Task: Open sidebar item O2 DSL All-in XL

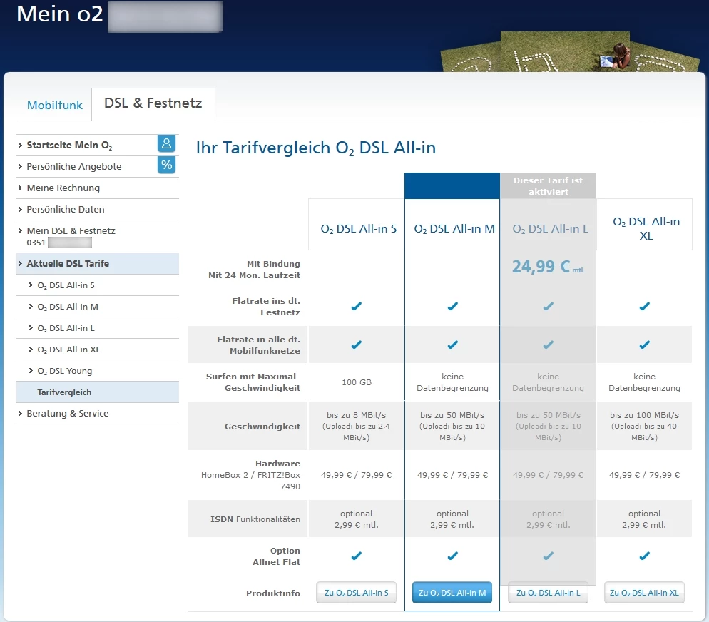Action: (x=68, y=350)
